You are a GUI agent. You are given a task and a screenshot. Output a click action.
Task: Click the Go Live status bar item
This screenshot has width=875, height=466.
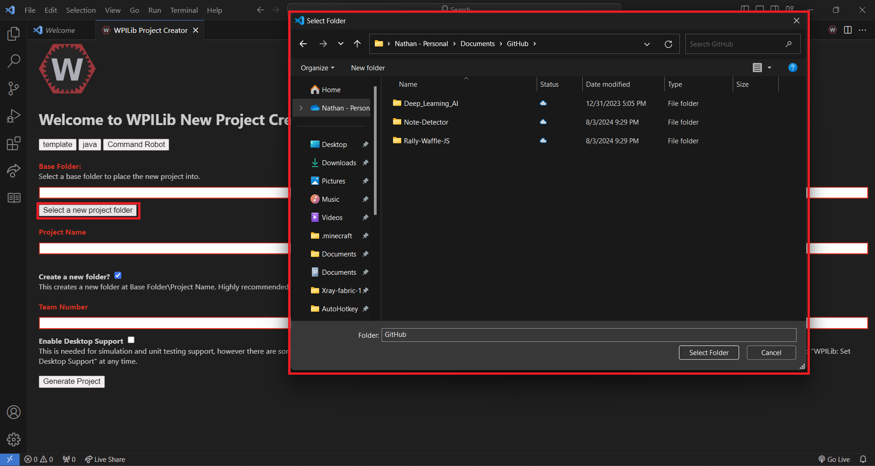point(834,459)
